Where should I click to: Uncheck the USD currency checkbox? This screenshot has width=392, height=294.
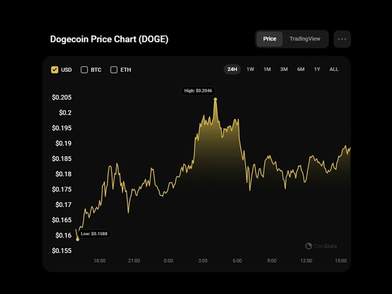tap(55, 70)
